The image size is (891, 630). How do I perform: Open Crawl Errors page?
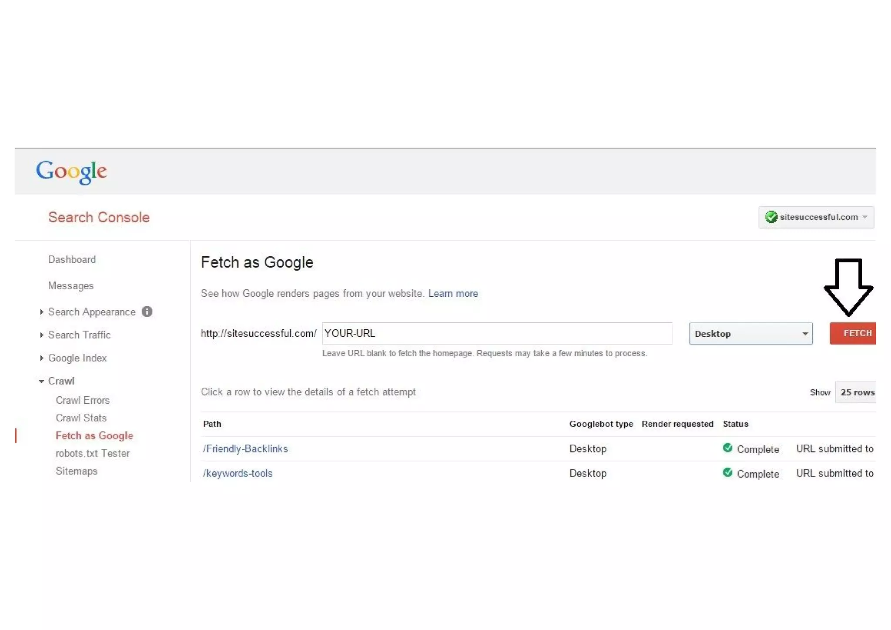point(83,400)
